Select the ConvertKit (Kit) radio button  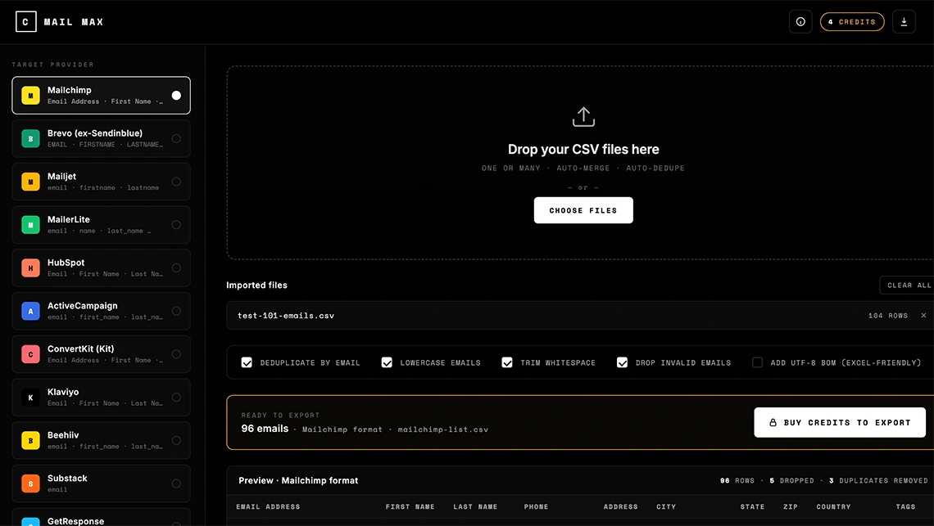[176, 354]
